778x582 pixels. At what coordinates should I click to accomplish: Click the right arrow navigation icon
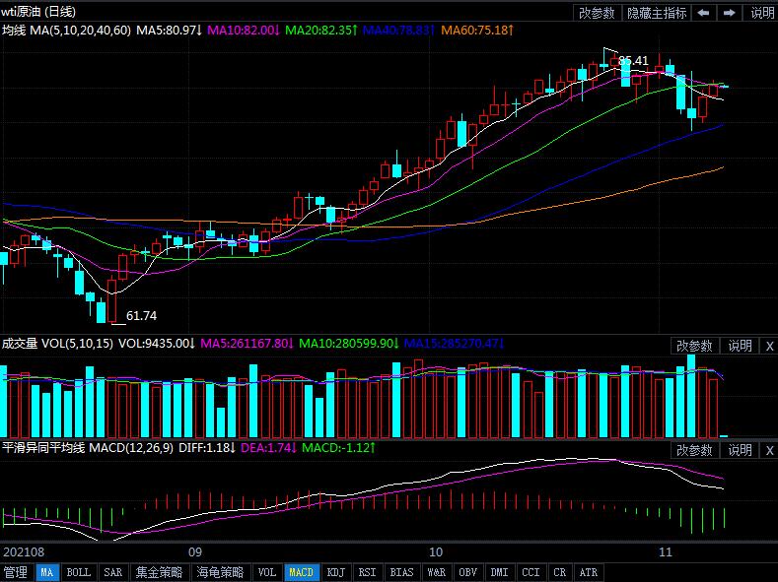pyautogui.click(x=729, y=13)
